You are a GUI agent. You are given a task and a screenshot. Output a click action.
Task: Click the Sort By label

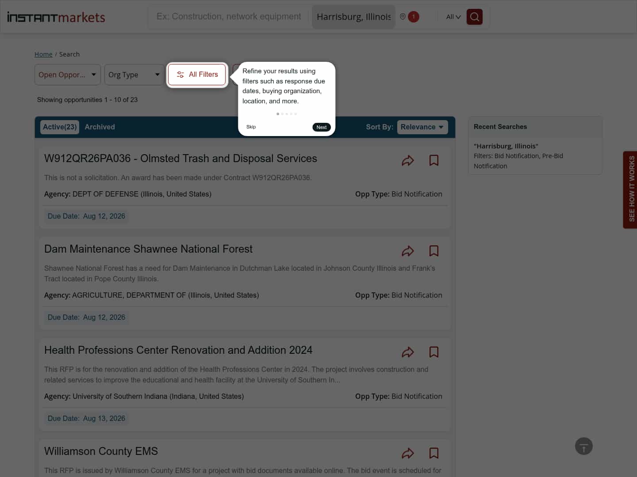coord(380,127)
